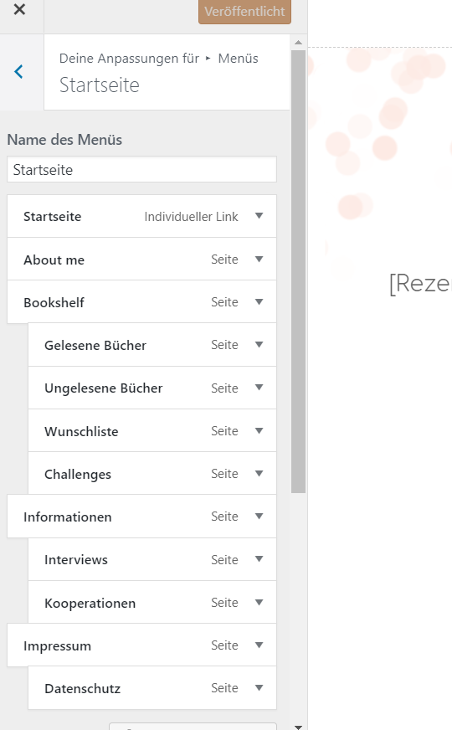Expand the Startseite menu item arrow

(259, 216)
